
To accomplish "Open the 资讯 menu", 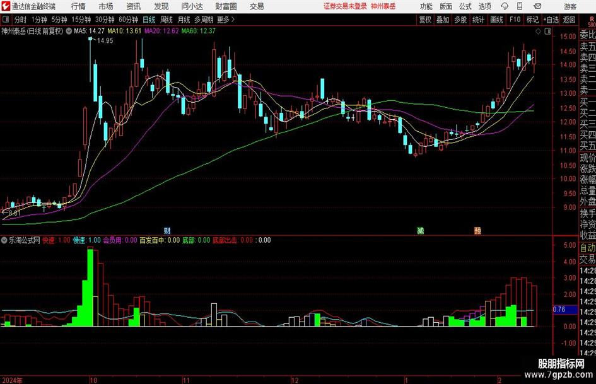I will tap(134, 6).
